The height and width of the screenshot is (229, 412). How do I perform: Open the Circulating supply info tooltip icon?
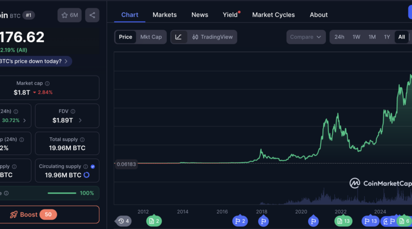point(85,167)
